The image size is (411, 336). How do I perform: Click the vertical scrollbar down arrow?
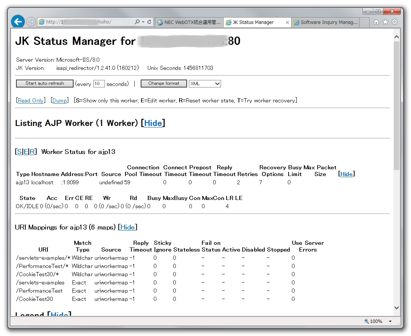coord(396,308)
